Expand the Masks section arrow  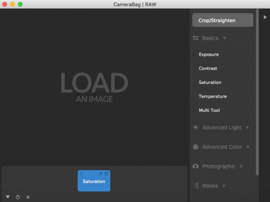point(224,186)
